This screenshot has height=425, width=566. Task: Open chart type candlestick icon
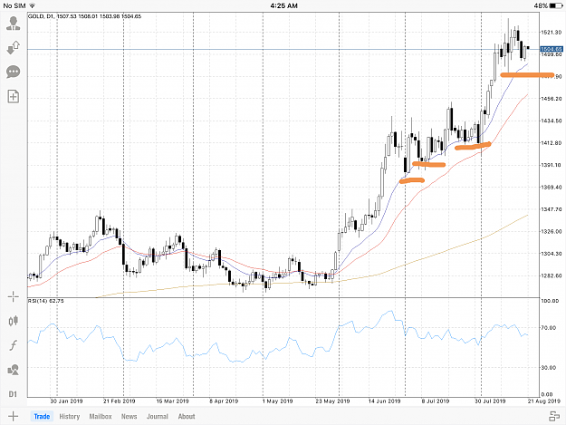(x=13, y=321)
